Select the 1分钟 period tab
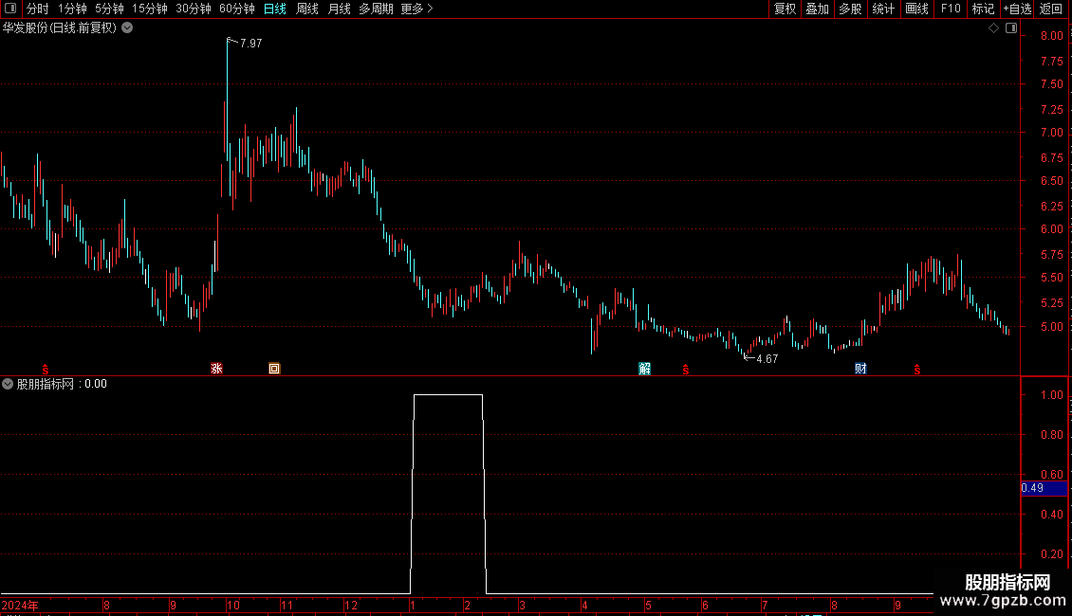 click(72, 9)
